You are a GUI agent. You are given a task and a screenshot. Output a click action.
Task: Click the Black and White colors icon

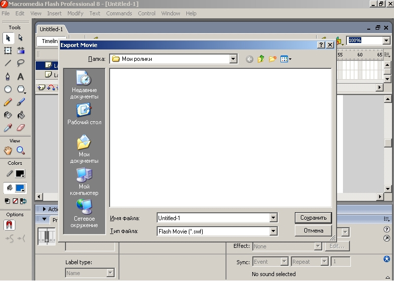pos(7,201)
